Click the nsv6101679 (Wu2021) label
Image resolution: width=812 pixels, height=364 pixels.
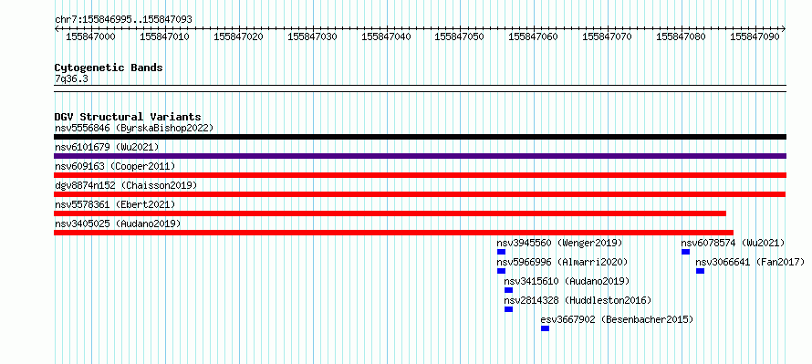pyautogui.click(x=107, y=147)
